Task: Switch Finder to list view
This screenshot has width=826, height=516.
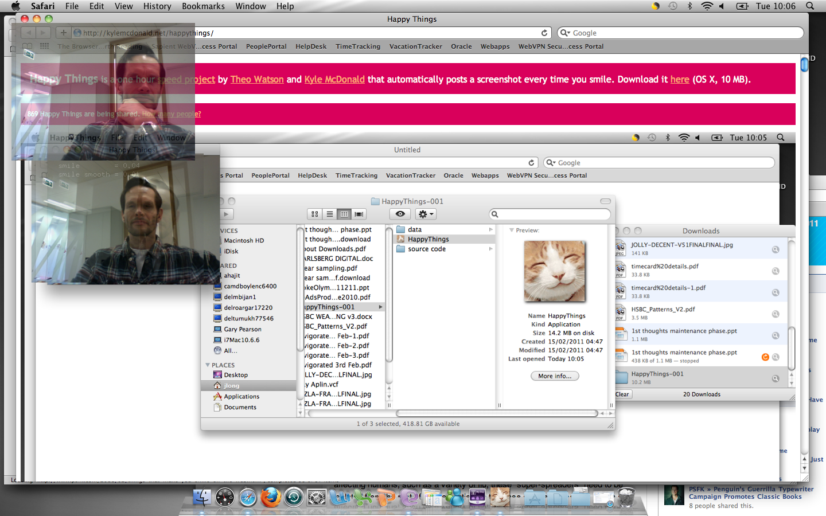Action: 329,214
